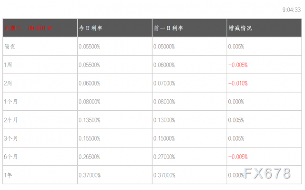Image resolution: width=305 pixels, height=190 pixels.
Task: Click the 增减情况 column header
Action: [x=240, y=28]
